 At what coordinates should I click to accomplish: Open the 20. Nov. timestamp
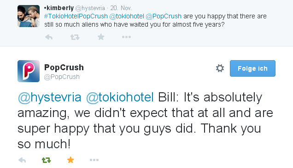point(121,8)
